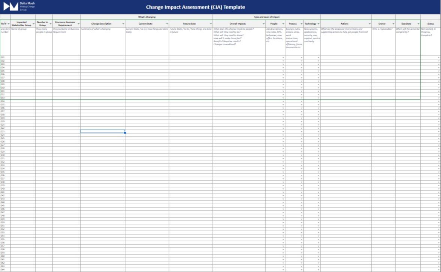Open the Number in Group filter arrow

[51, 24]
